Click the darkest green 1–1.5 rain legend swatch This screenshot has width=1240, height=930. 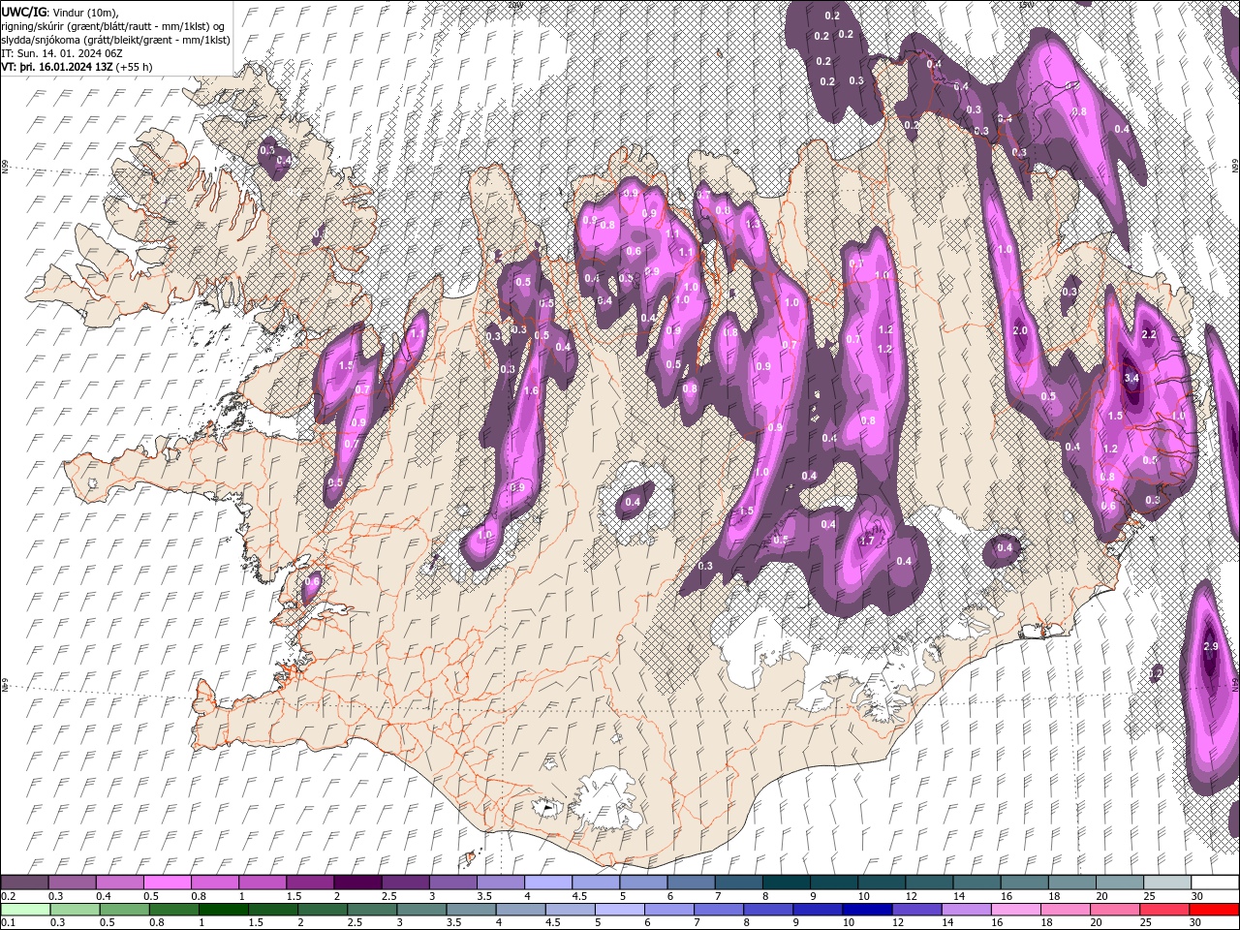[223, 910]
